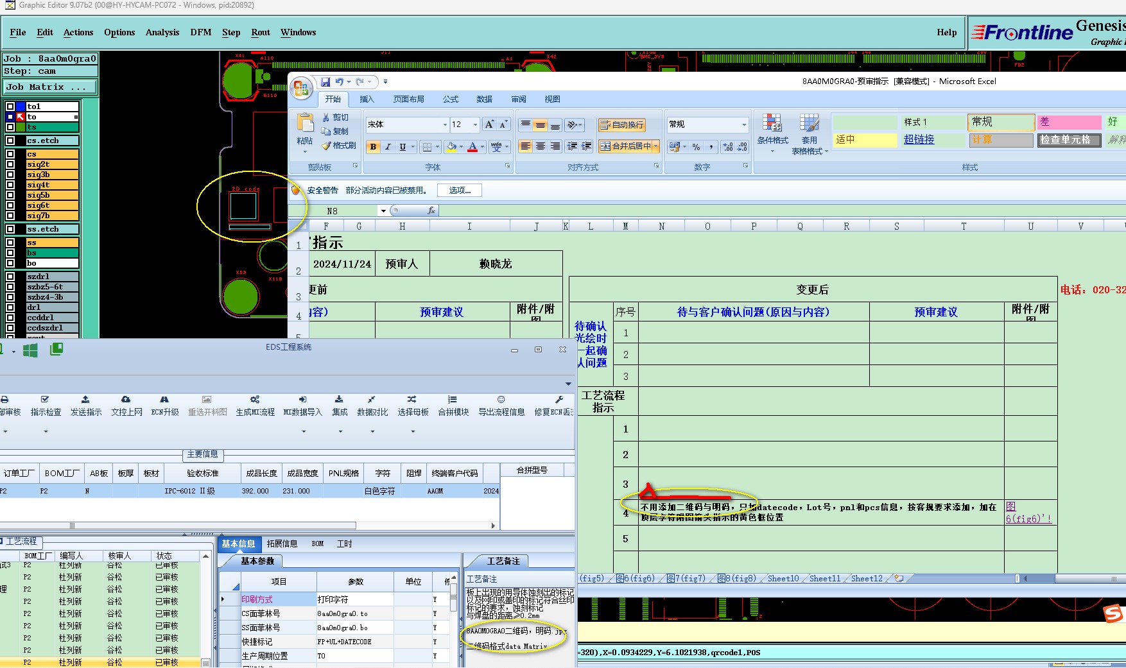The width and height of the screenshot is (1126, 668).
Task: Toggle display of layer sig2t
Action: (x=10, y=164)
